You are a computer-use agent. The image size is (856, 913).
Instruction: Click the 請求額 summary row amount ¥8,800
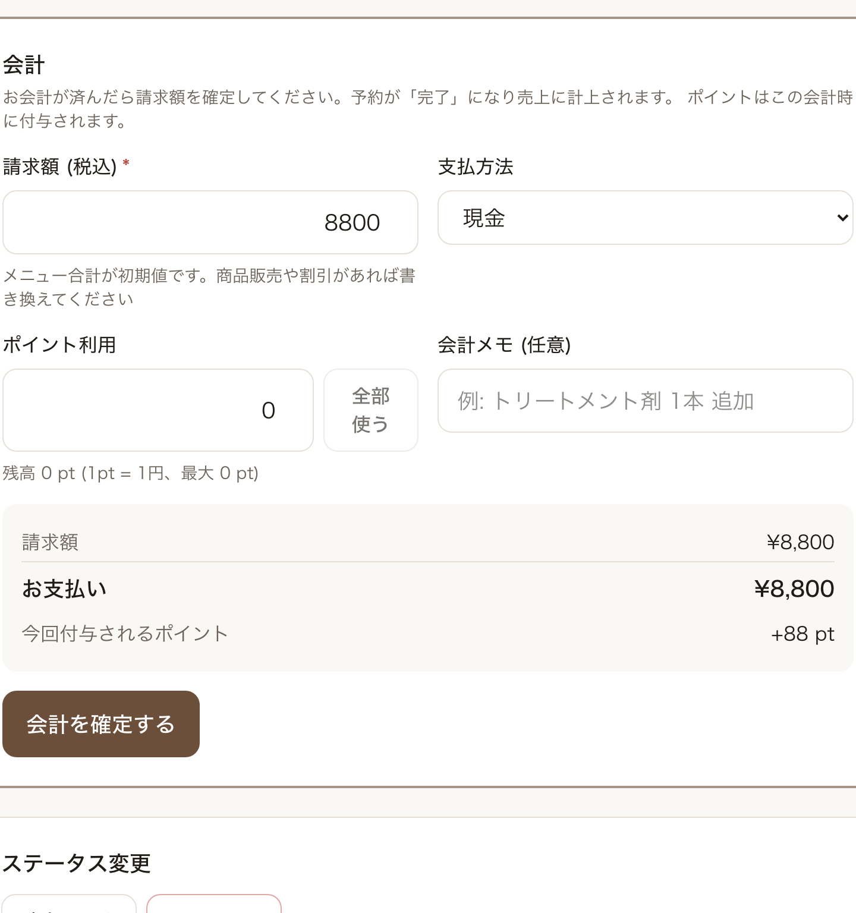tap(800, 542)
